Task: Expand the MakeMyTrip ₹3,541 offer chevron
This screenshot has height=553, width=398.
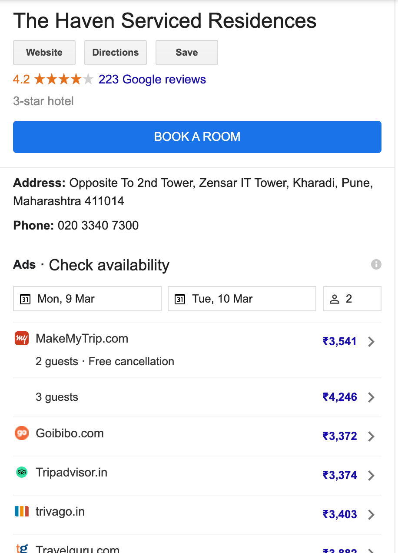Action: pyautogui.click(x=371, y=342)
